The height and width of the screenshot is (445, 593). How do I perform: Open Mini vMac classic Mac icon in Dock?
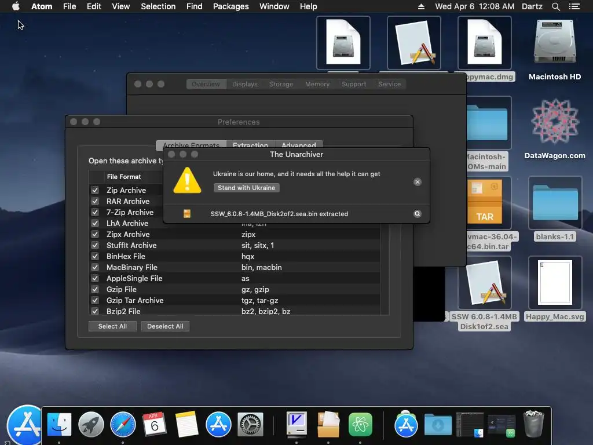coord(296,424)
